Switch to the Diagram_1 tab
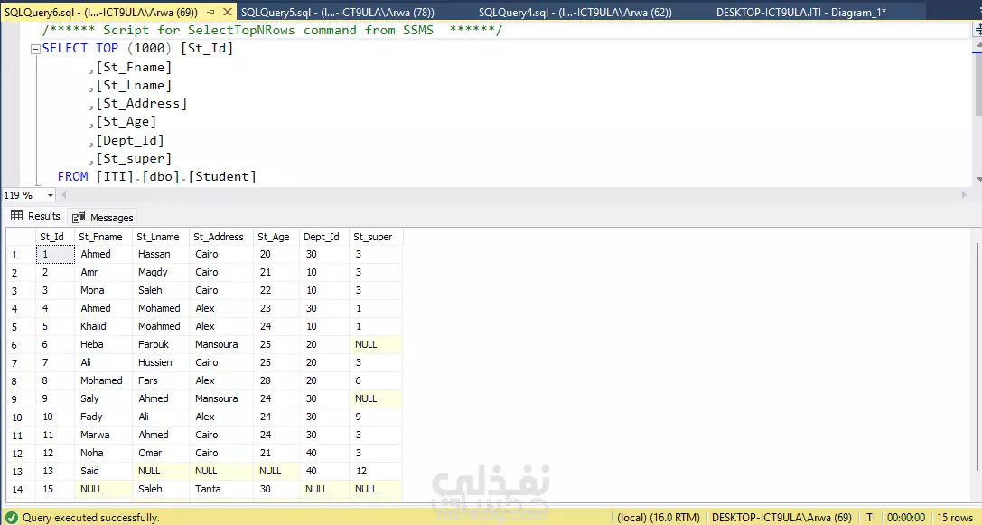Viewport: 982px width, 525px height. tap(801, 12)
